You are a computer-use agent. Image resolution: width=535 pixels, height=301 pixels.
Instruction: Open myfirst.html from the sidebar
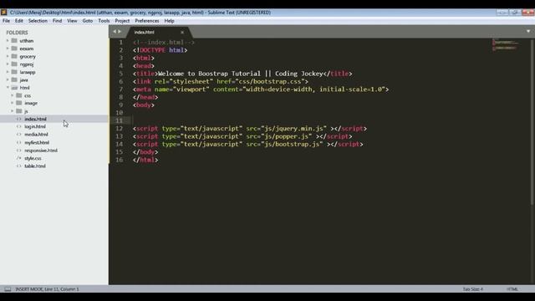37,142
